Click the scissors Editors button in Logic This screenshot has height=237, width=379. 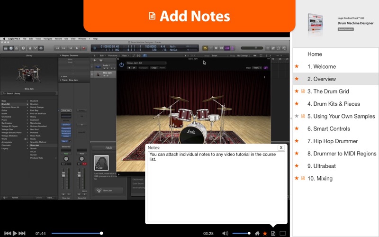click(x=41, y=48)
